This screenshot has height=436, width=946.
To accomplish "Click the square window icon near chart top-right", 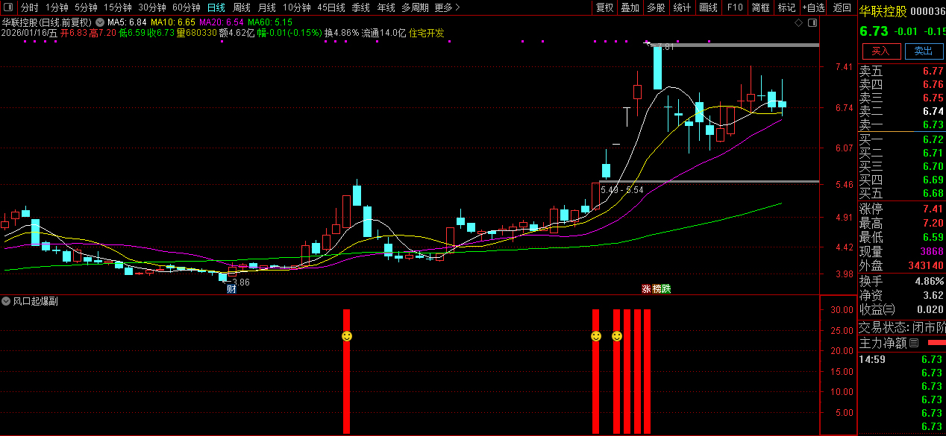I will click(812, 23).
